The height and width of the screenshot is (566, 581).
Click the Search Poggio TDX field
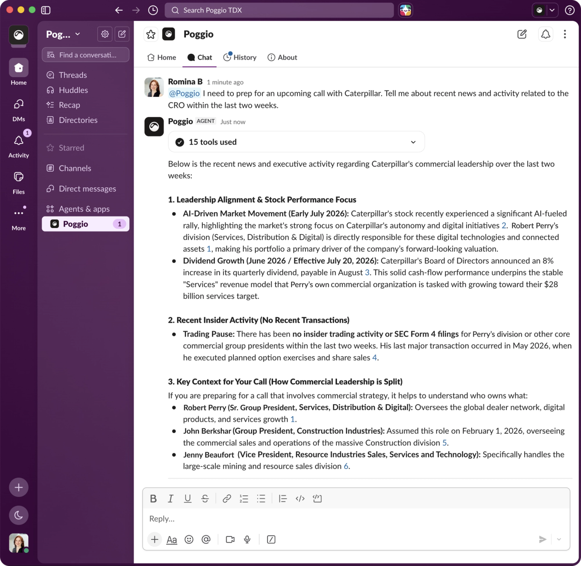[x=279, y=10]
